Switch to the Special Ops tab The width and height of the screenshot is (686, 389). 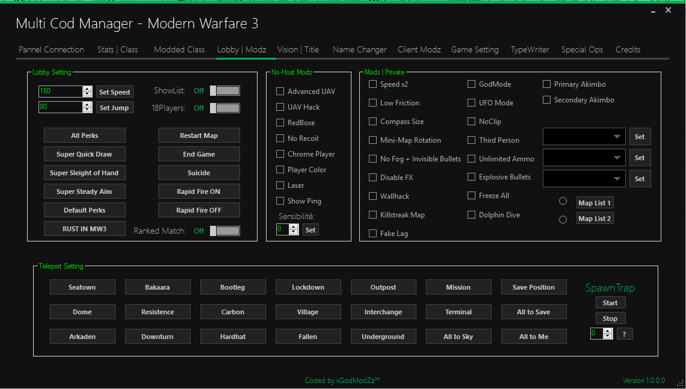(582, 49)
